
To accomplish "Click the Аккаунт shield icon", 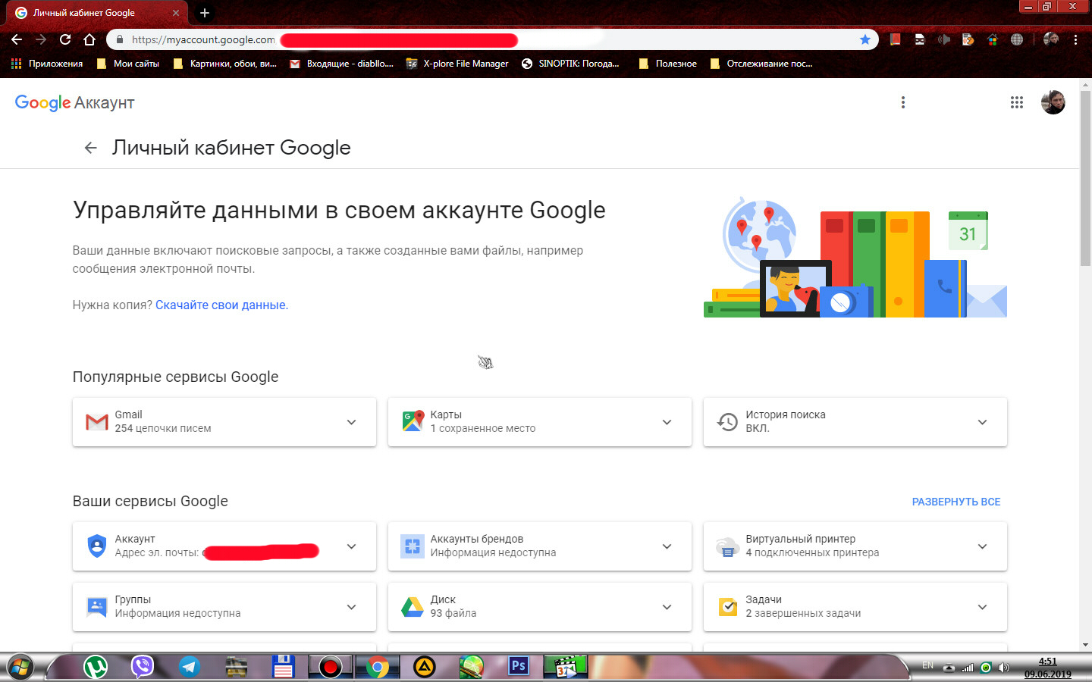I will [x=97, y=546].
